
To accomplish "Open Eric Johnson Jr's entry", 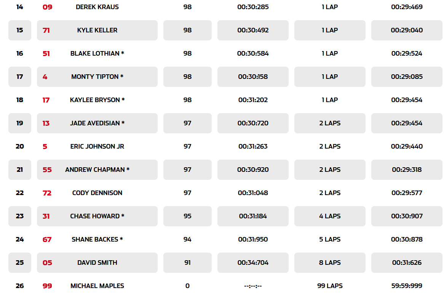I will point(97,147).
